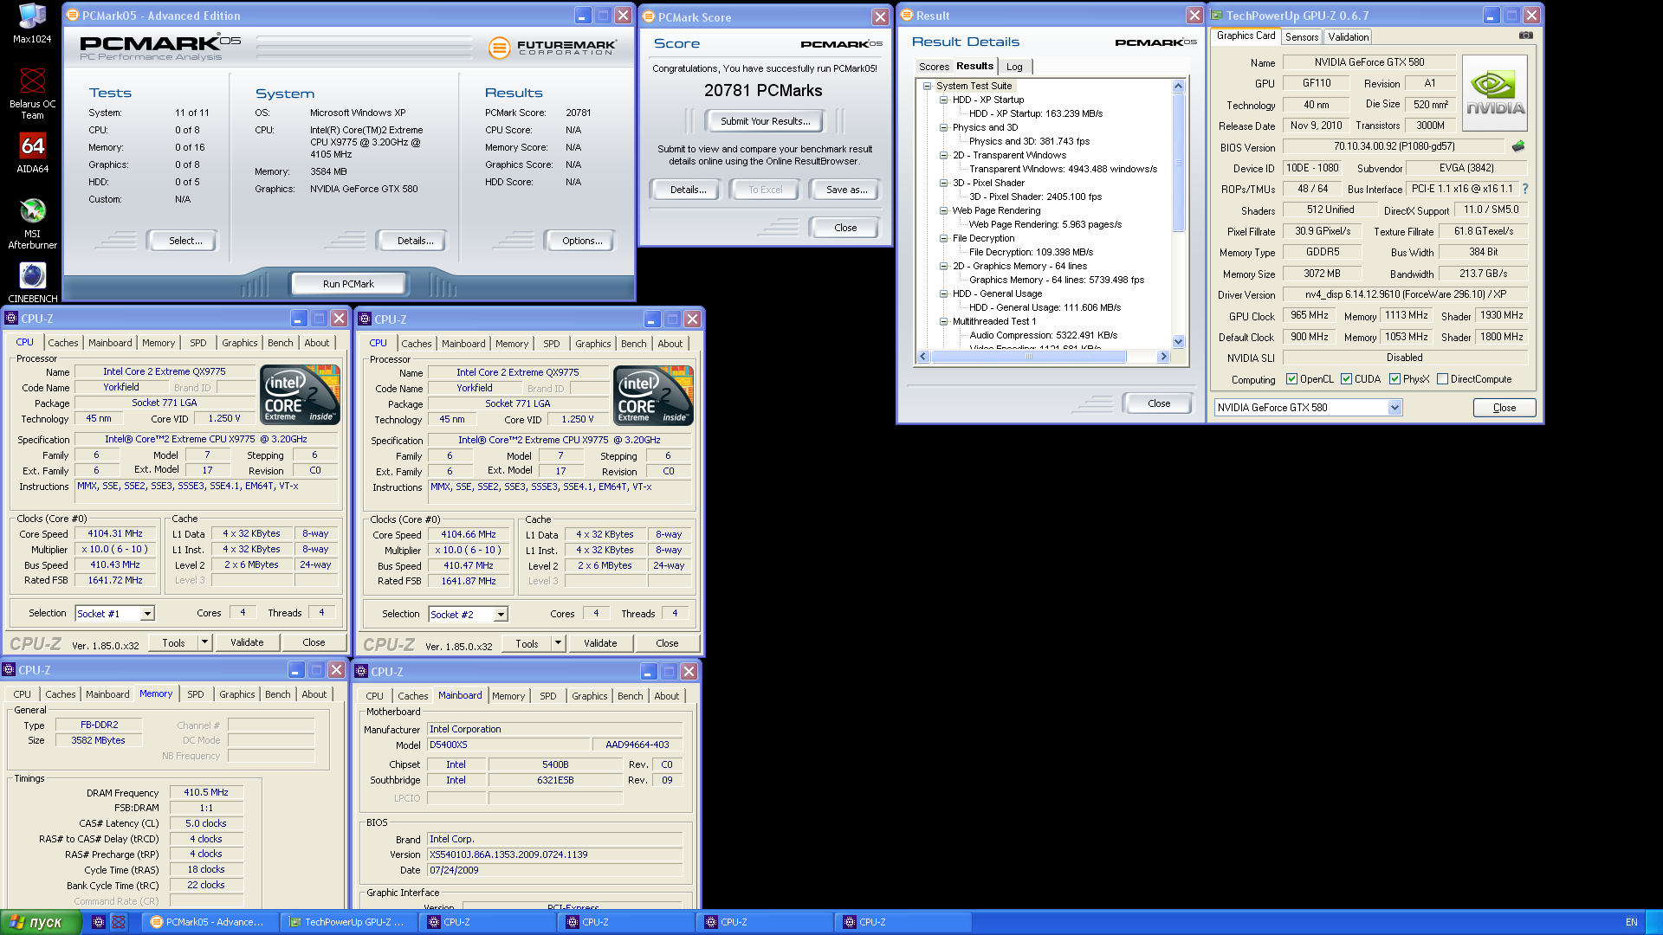This screenshot has height=935, width=1663.
Task: Click the GPU-Z BIOS save chip icon
Action: click(1517, 146)
